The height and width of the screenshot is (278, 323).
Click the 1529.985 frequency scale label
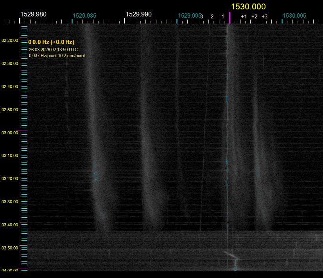tap(84, 16)
